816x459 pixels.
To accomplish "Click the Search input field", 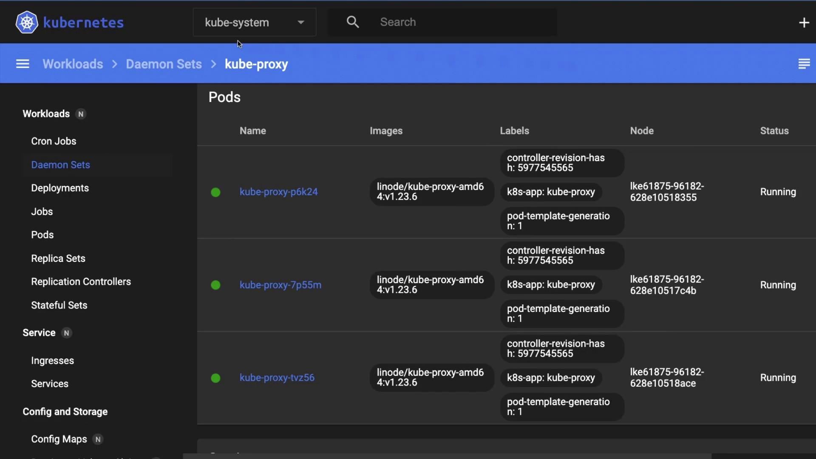I will tap(463, 22).
